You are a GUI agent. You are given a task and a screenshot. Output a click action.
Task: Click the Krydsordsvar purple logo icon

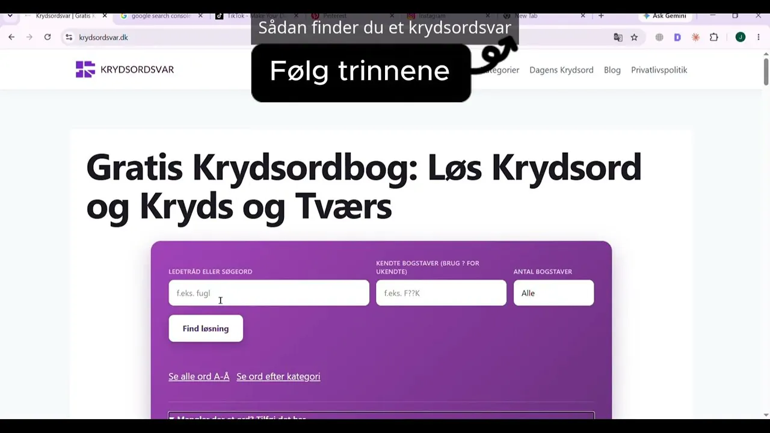85,70
